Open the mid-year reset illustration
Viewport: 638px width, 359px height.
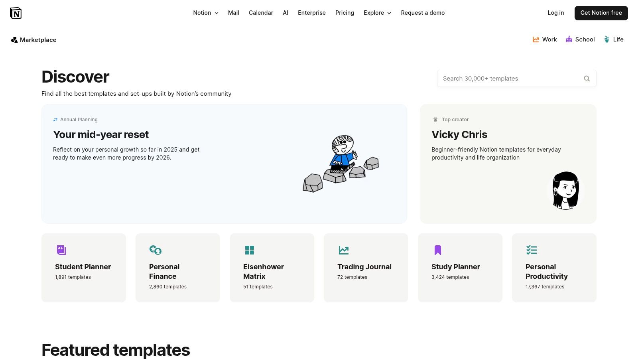[341, 164]
